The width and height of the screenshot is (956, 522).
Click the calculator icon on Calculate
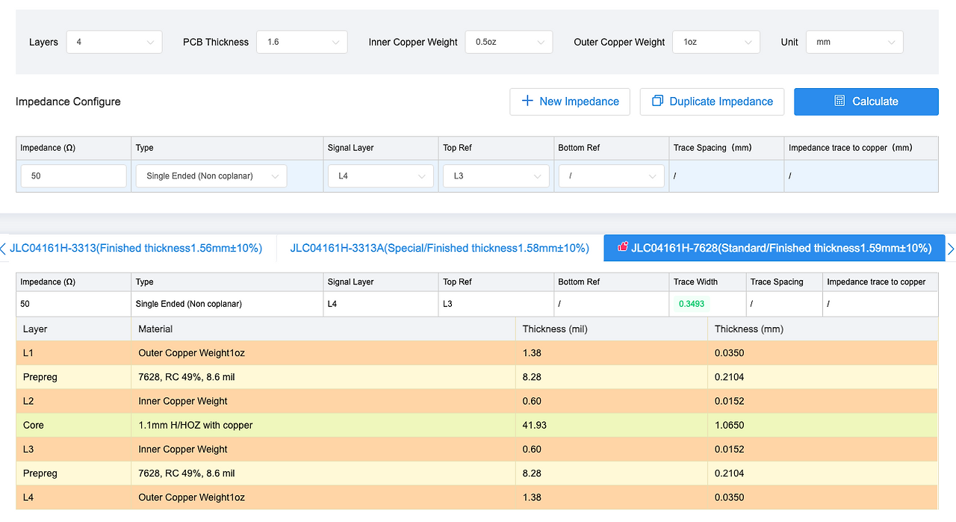tap(839, 101)
